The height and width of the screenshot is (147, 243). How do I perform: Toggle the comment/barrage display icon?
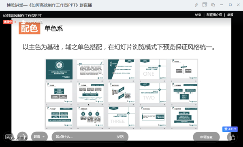pos(8,137)
